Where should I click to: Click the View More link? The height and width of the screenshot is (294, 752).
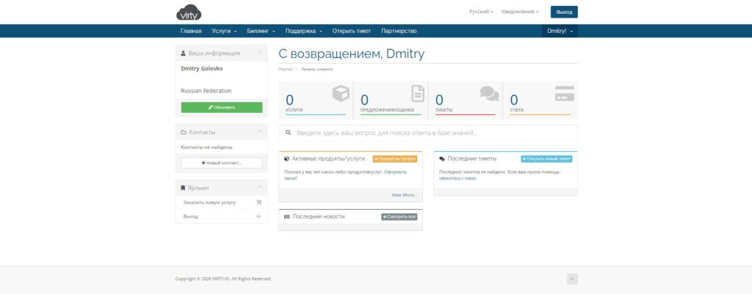point(405,195)
